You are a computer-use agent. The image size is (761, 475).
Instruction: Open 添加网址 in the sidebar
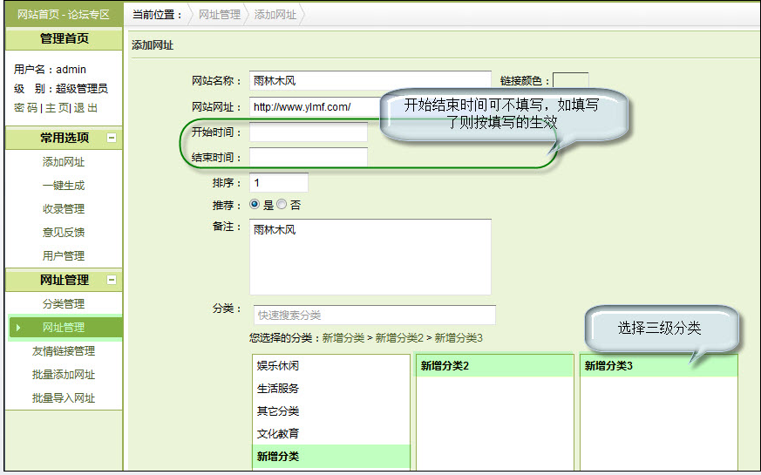click(64, 162)
